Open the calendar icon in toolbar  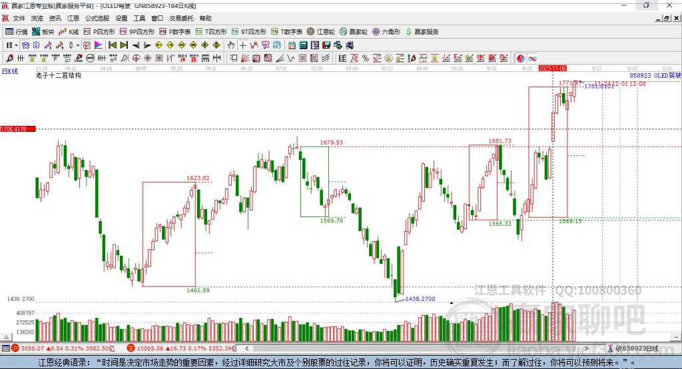292,45
